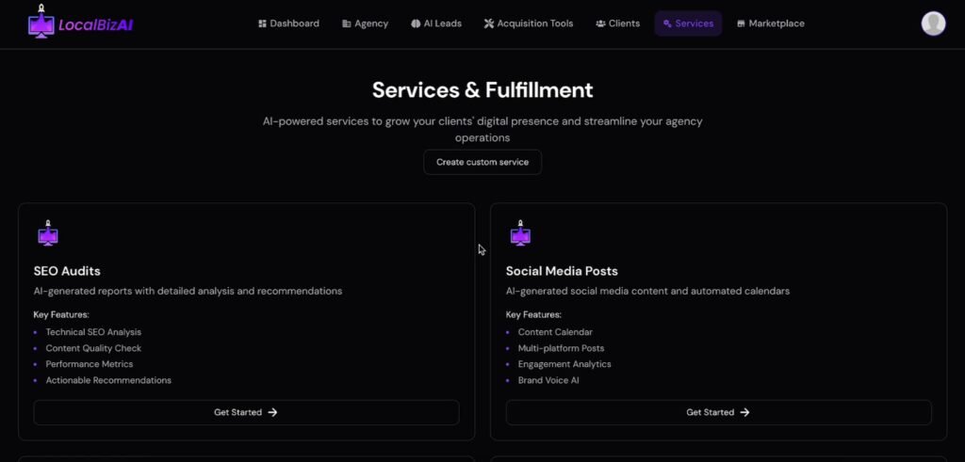Click the Agency building icon
The height and width of the screenshot is (462, 965).
347,24
